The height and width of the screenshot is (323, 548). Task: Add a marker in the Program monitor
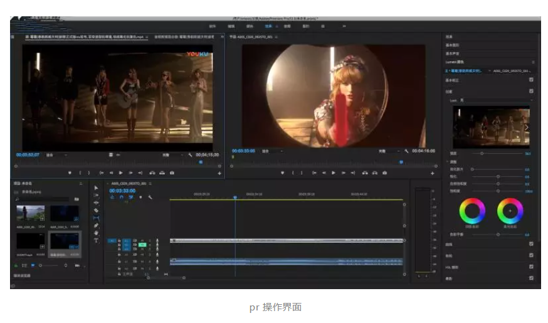click(x=282, y=173)
